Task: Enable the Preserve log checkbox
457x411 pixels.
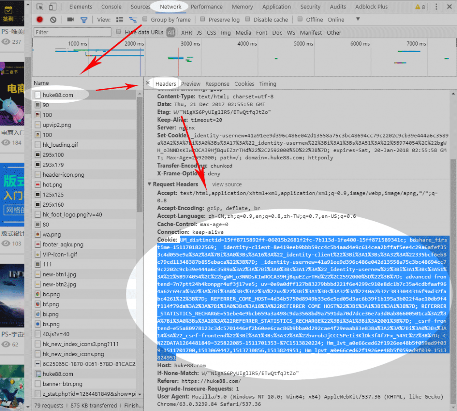Action: (203, 19)
